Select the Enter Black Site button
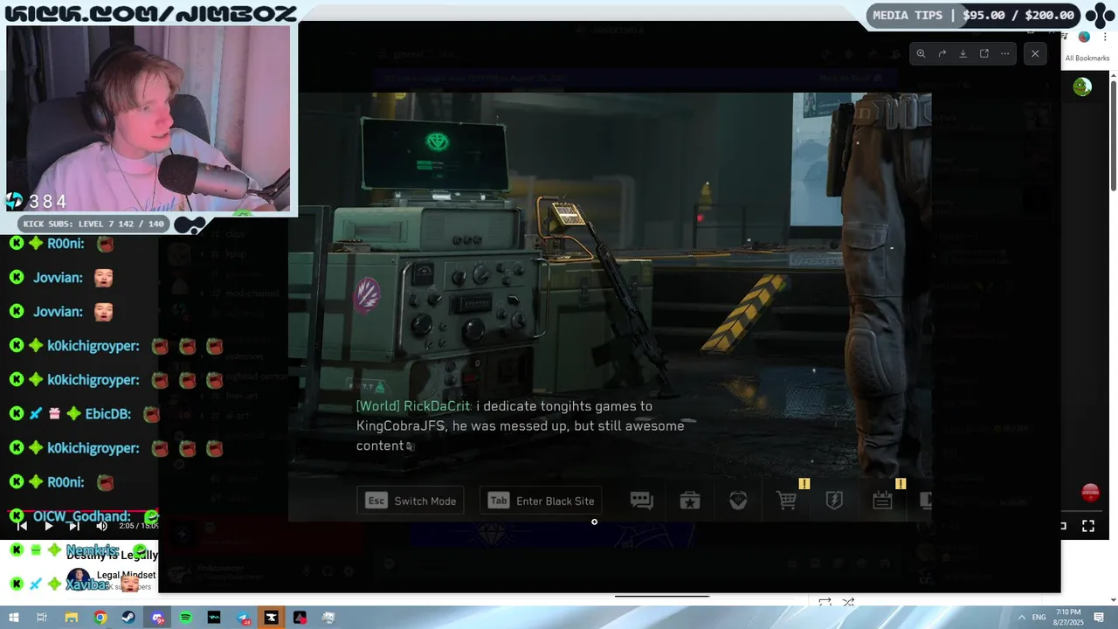The width and height of the screenshot is (1118, 629). [x=541, y=501]
